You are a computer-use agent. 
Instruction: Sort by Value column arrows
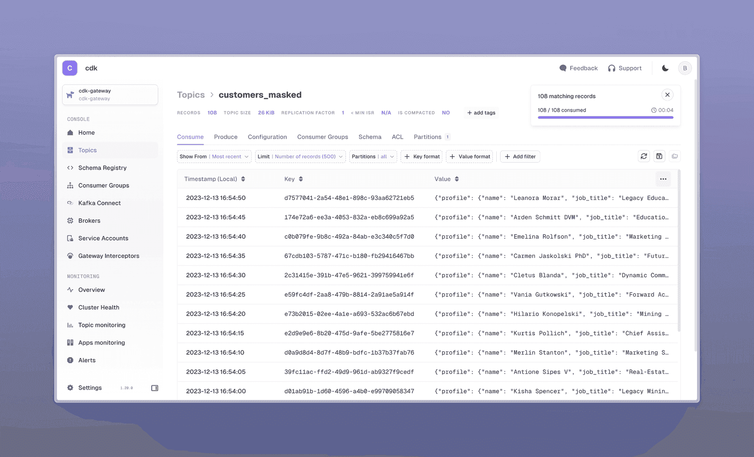tap(457, 179)
